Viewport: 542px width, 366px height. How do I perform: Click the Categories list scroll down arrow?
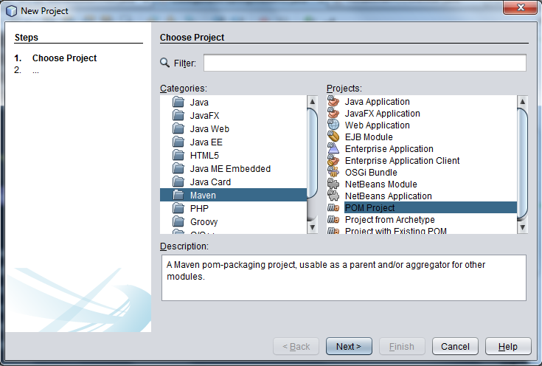[x=313, y=227]
